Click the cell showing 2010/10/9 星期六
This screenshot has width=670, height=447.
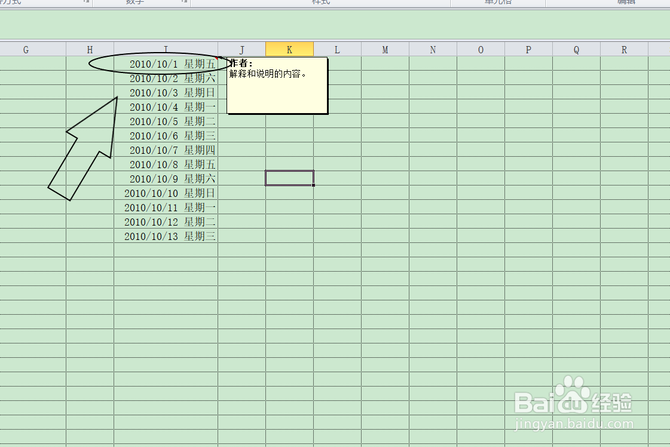tap(166, 178)
